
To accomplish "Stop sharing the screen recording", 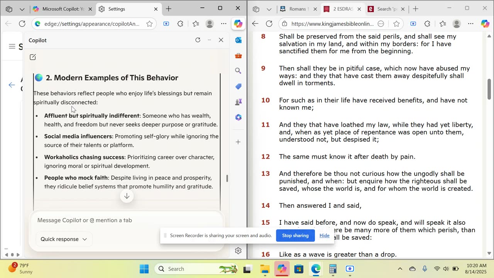I will click(x=295, y=236).
